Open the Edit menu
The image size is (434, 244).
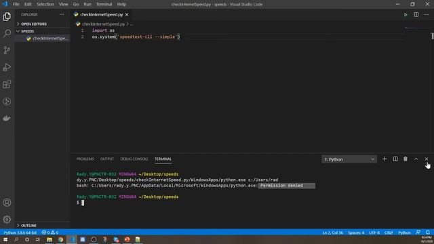pos(28,5)
